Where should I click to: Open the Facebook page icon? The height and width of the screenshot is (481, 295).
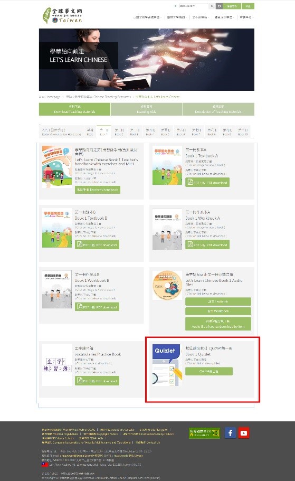230,433
